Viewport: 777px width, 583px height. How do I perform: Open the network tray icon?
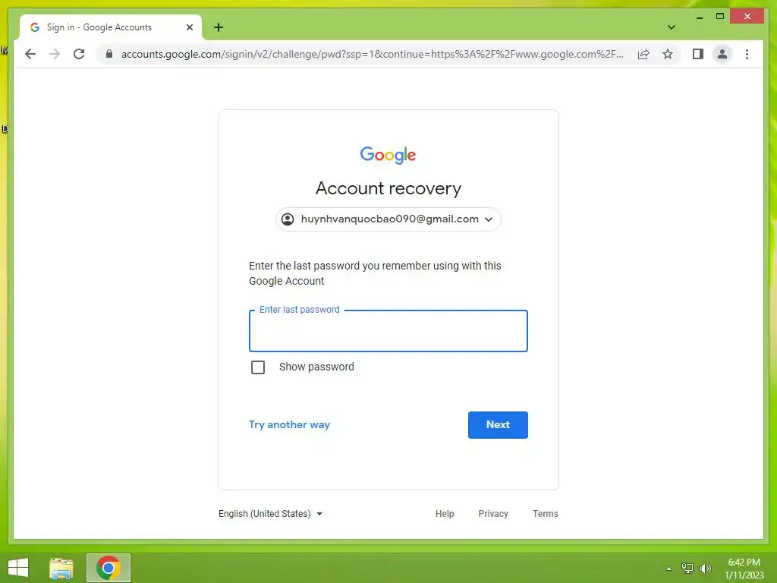(687, 569)
